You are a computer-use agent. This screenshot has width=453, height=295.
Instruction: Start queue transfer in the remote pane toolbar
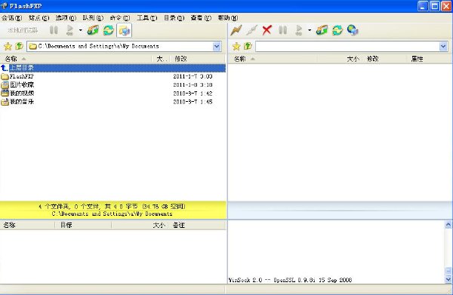click(299, 30)
